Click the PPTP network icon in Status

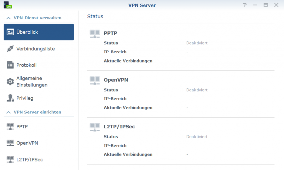click(94, 33)
